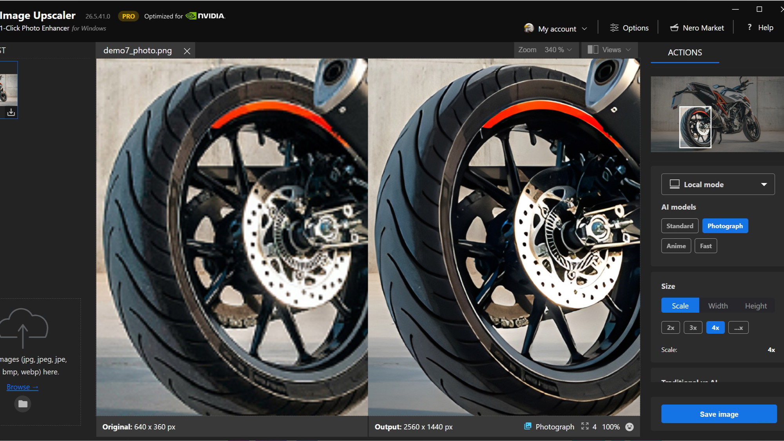Image resolution: width=784 pixels, height=441 pixels.
Task: Open the folder icon below Browse
Action: 23,404
